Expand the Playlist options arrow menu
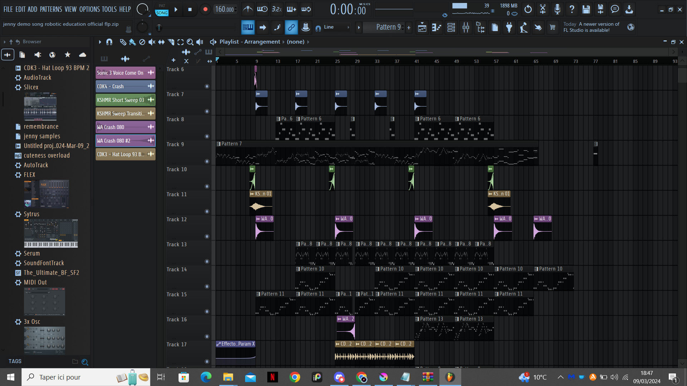Image resolution: width=687 pixels, height=386 pixels. (100, 42)
